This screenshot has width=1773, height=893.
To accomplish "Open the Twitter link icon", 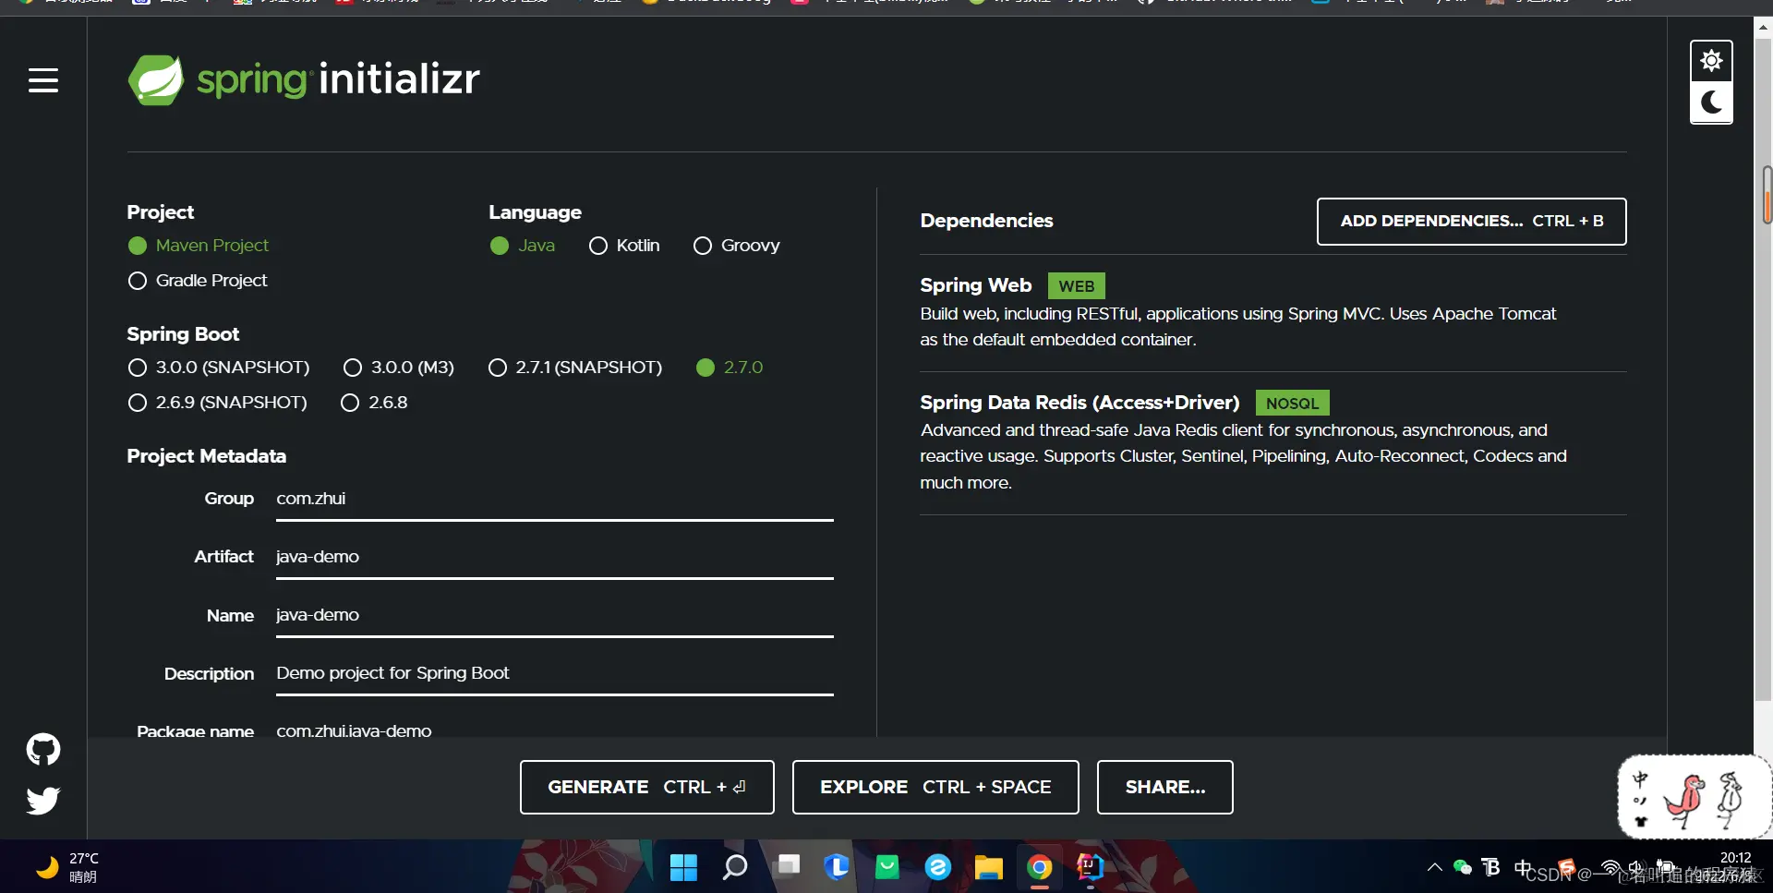I will (43, 800).
